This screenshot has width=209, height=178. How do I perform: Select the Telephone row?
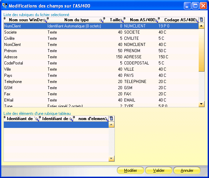click(101, 82)
